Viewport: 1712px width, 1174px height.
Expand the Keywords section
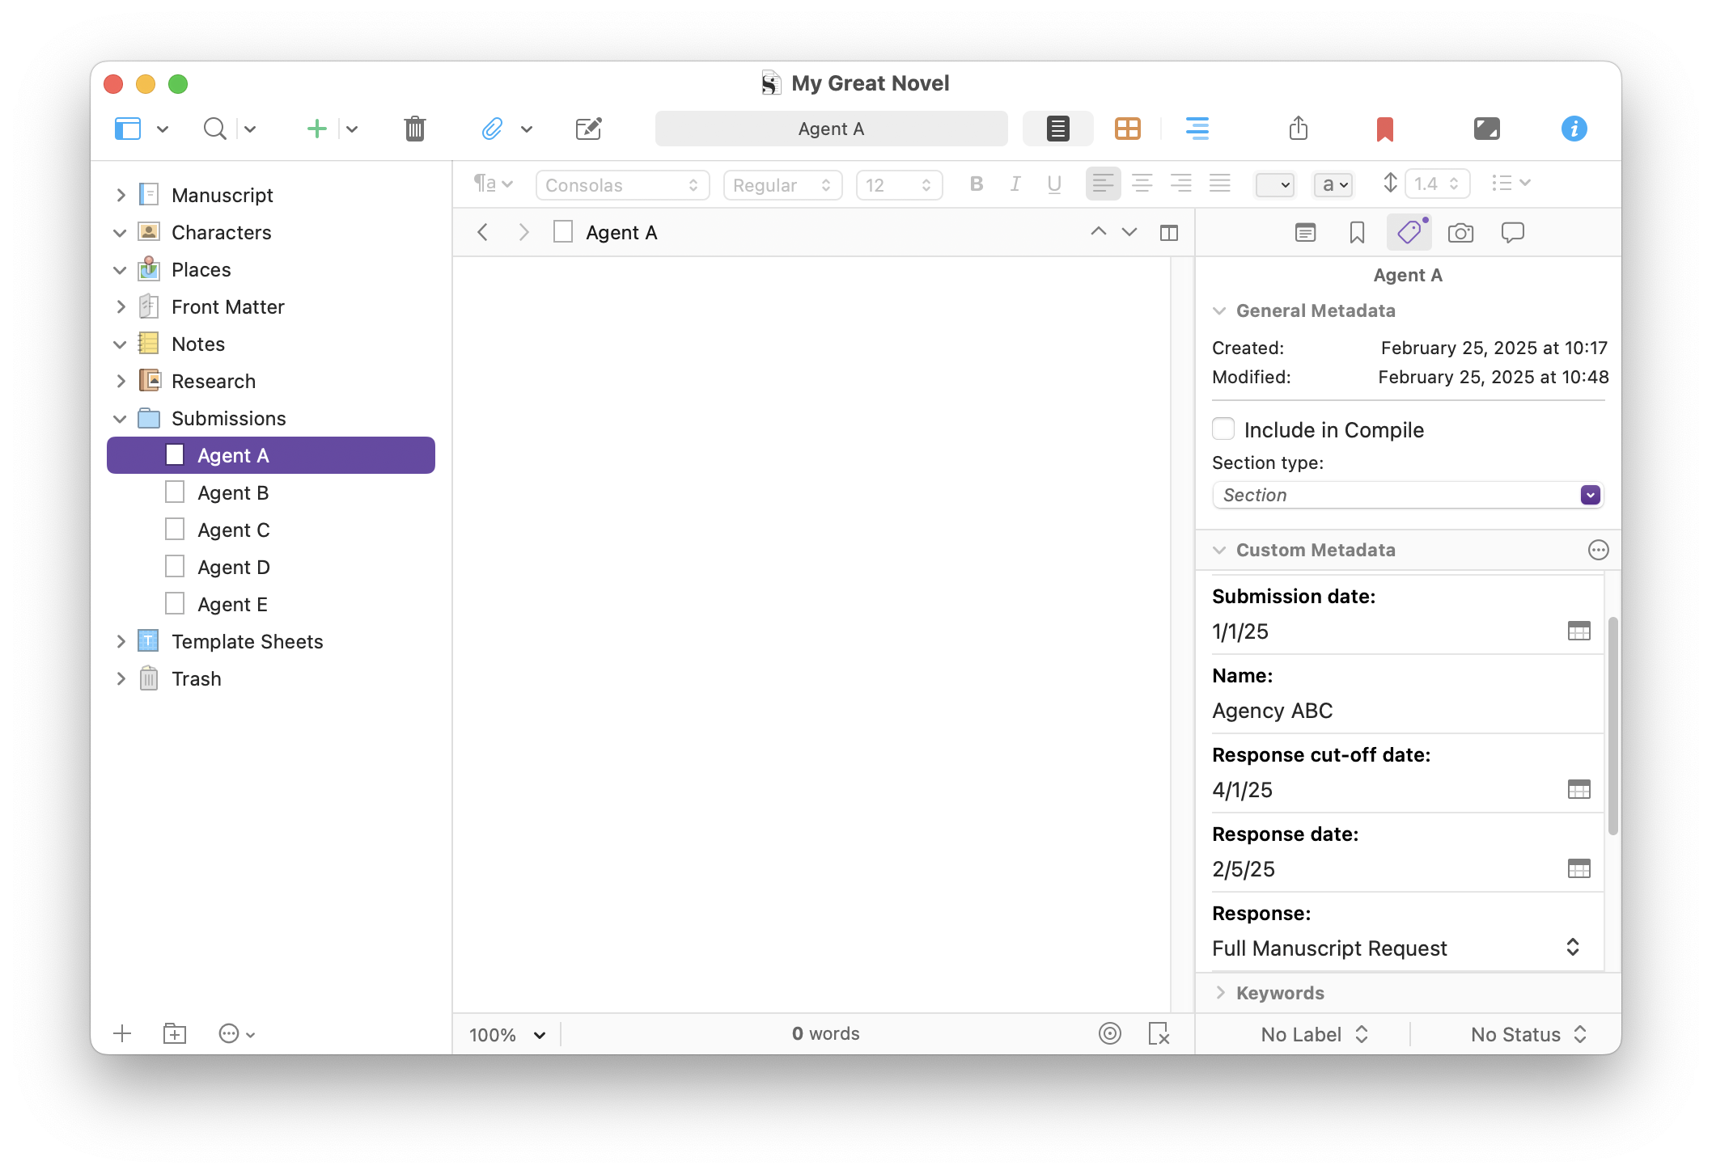(x=1221, y=993)
